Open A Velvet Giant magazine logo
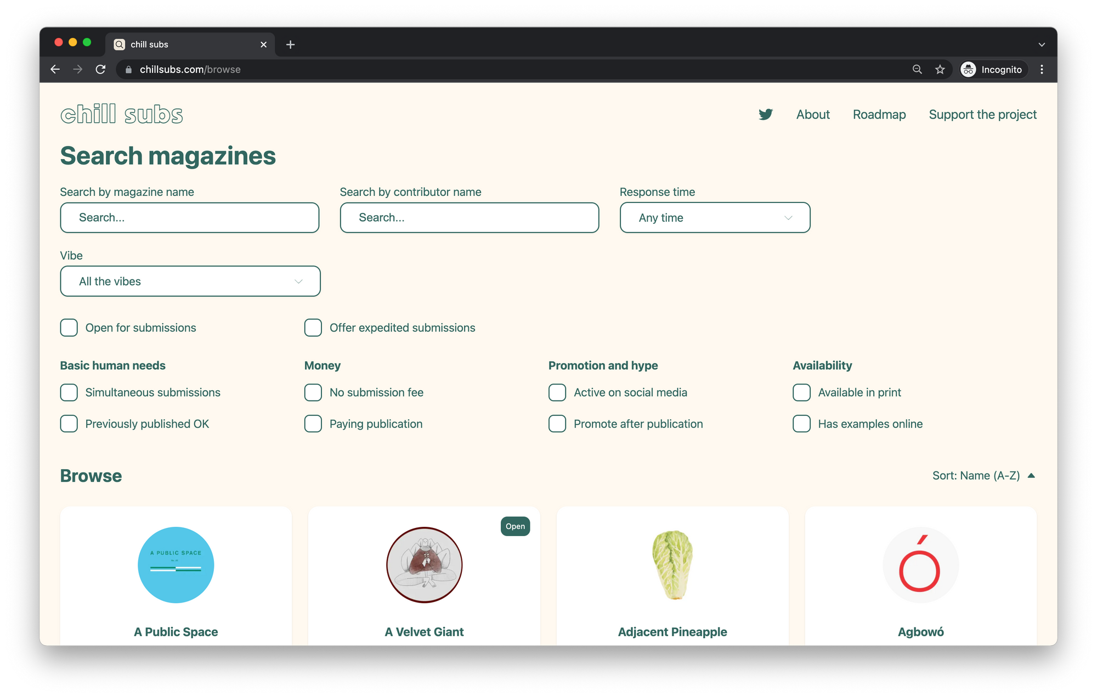This screenshot has width=1097, height=698. pyautogui.click(x=424, y=565)
